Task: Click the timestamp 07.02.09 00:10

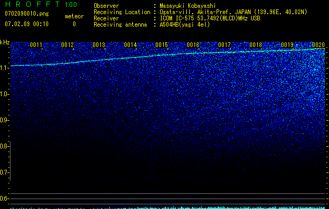Action: pos(27,24)
